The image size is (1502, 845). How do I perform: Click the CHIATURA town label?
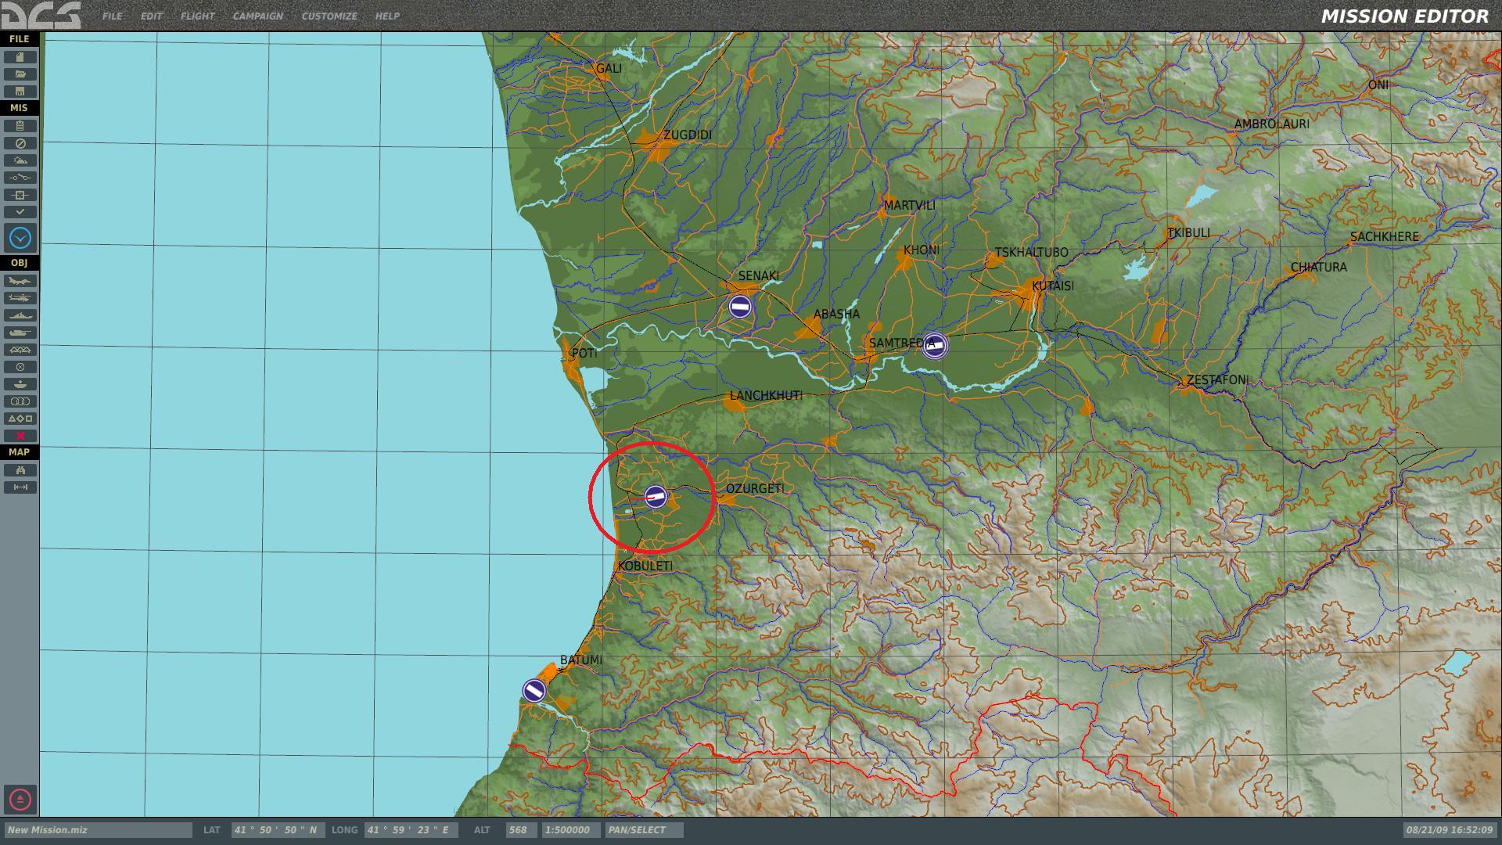pos(1319,268)
